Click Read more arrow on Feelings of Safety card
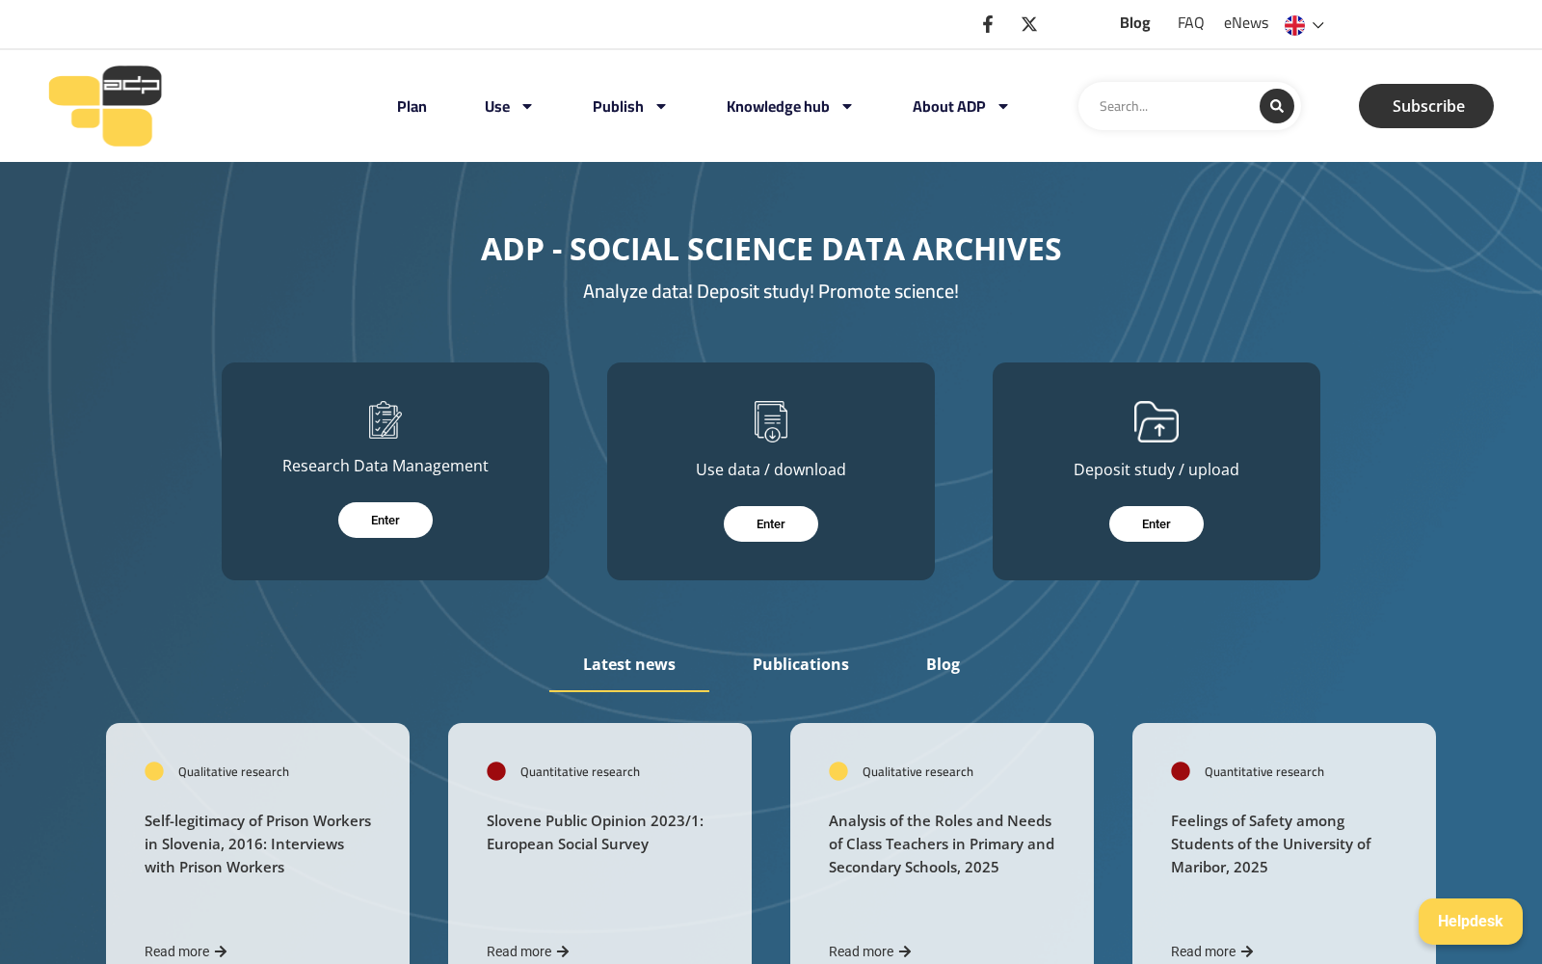 1247,951
